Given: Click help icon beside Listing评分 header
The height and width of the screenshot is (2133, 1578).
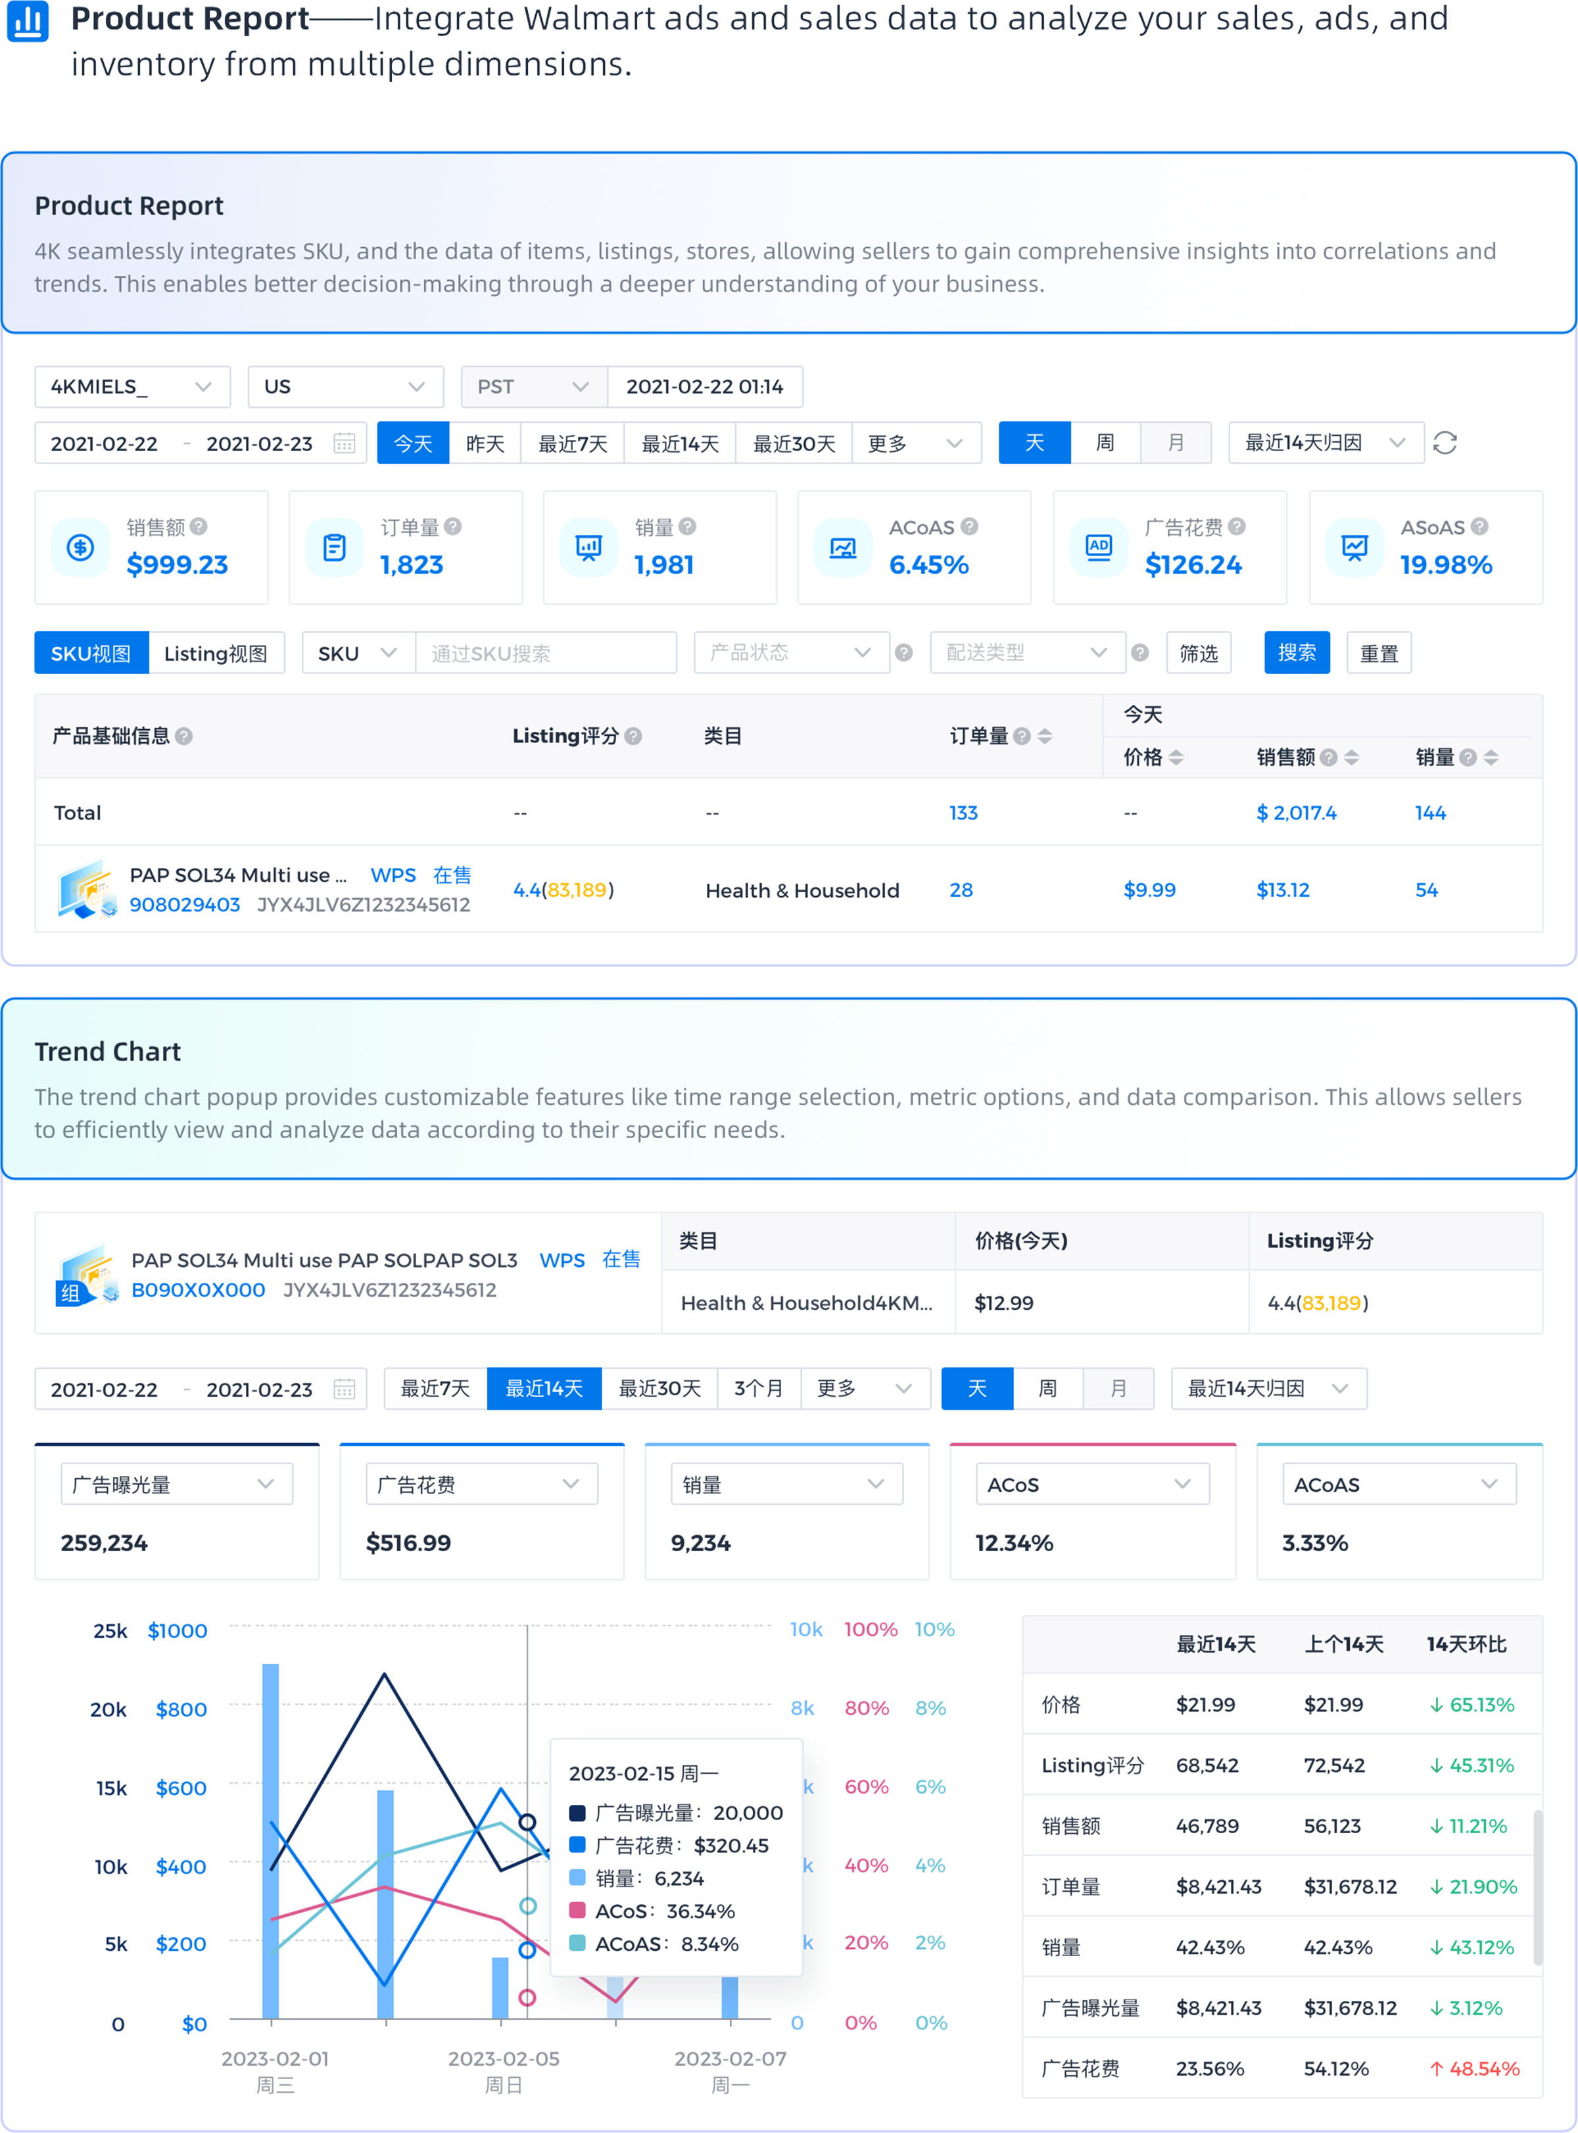Looking at the screenshot, I should (633, 736).
